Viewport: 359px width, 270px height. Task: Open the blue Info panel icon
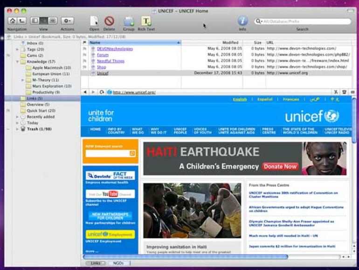pos(242,21)
